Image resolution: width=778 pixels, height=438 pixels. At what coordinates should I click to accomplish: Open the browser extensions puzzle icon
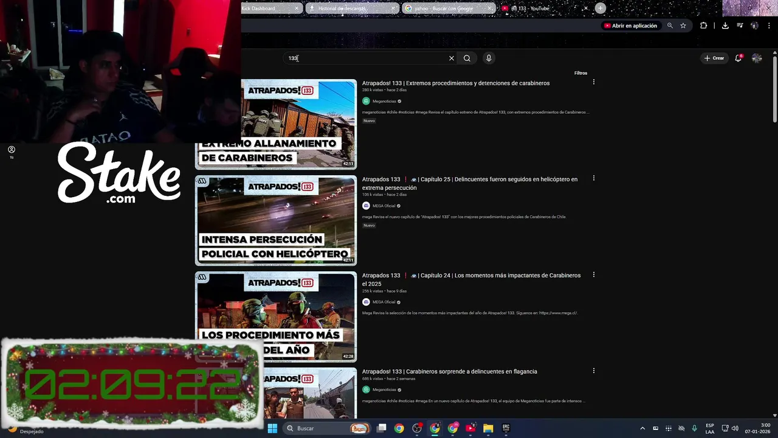[704, 26]
